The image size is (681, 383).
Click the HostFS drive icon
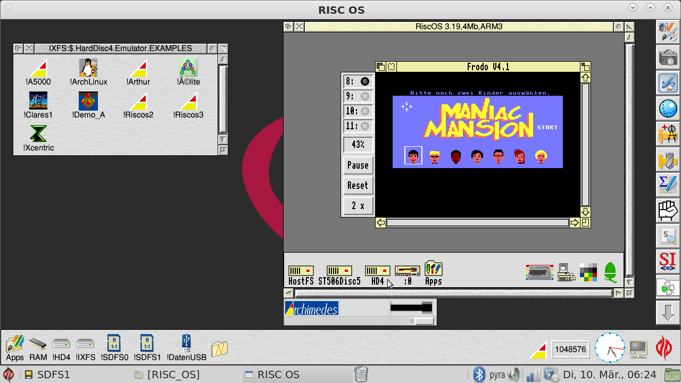pos(301,271)
